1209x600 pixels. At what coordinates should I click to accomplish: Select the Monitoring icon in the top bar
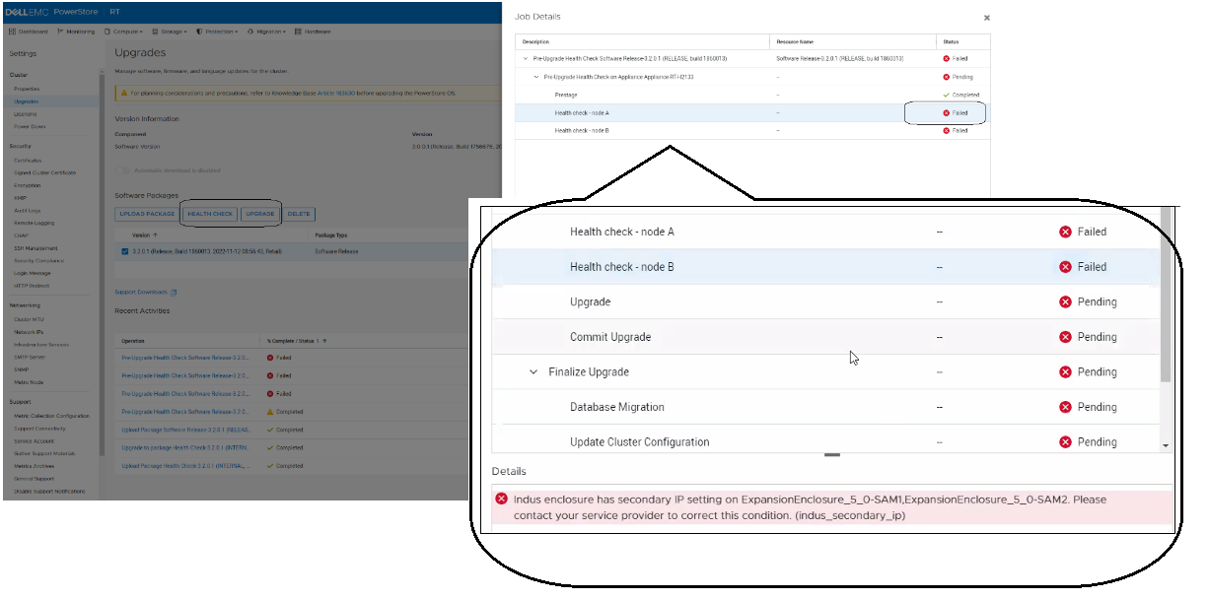click(x=61, y=31)
